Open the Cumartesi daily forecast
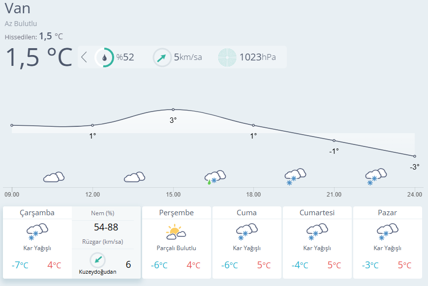This screenshot has height=286, width=428. point(317,213)
